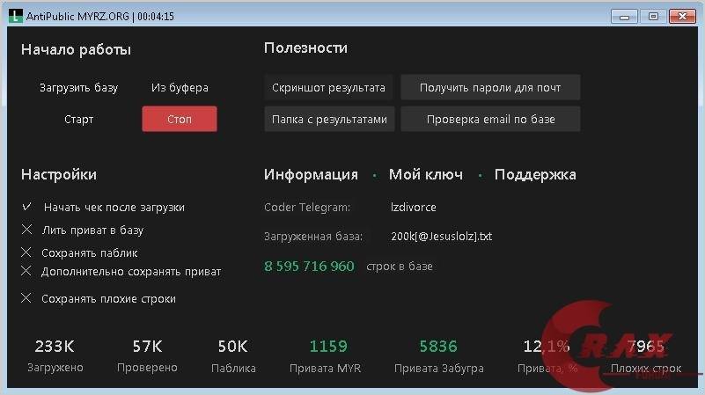Load database Из буфера

(180, 88)
